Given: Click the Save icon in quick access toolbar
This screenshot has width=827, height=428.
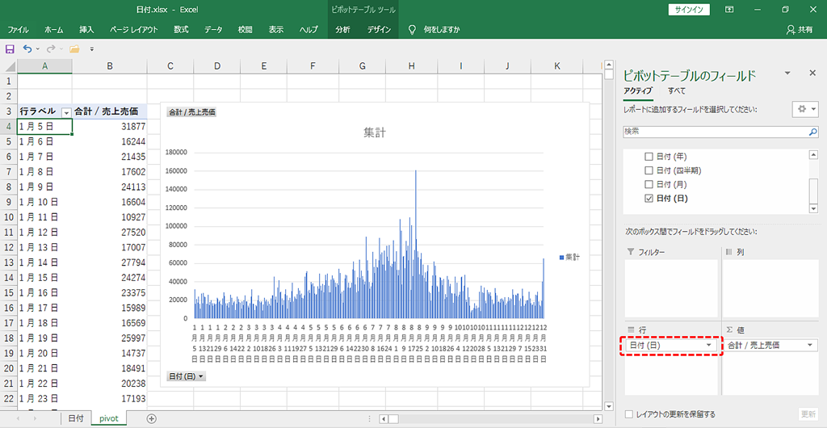Looking at the screenshot, I should (10, 49).
